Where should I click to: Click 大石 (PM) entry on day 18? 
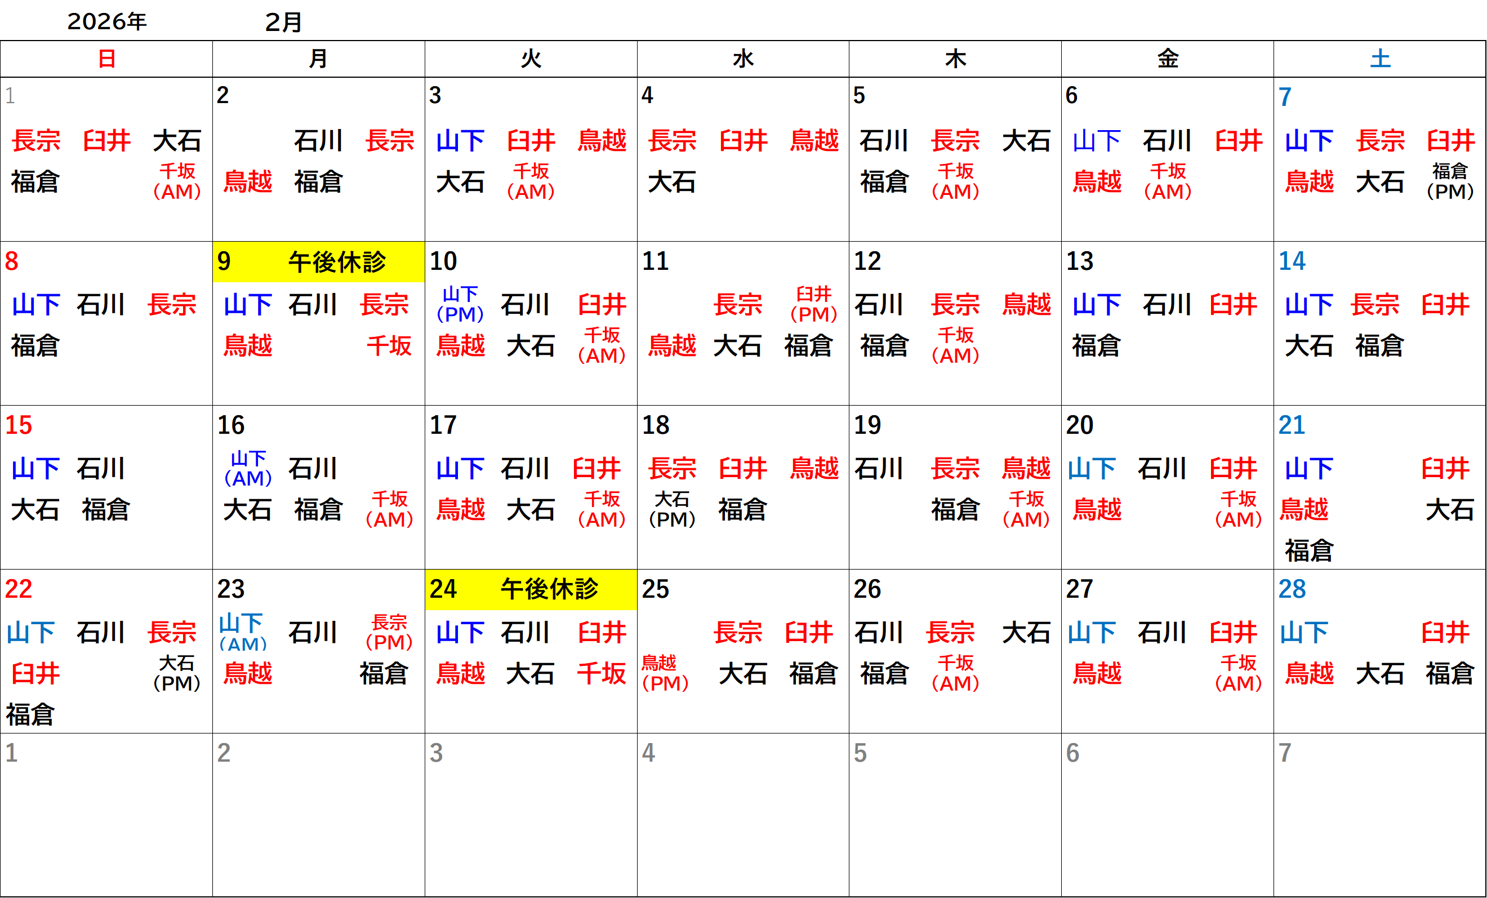tap(671, 509)
